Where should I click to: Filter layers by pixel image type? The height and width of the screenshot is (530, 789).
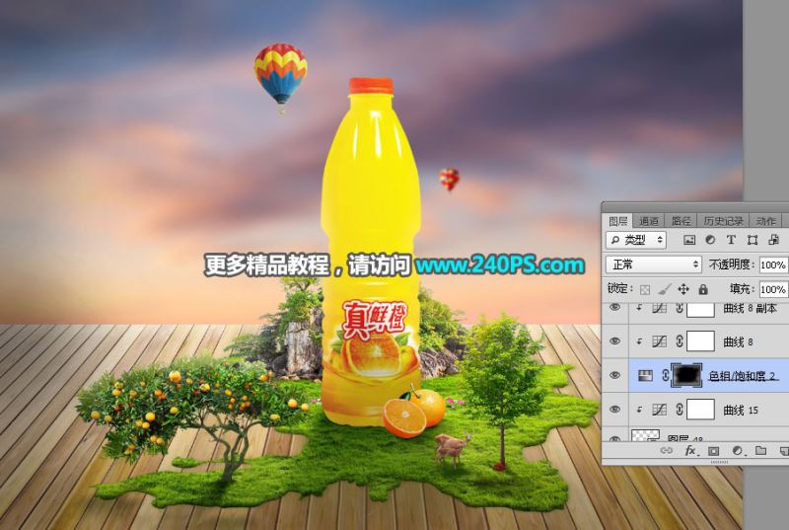tap(688, 240)
